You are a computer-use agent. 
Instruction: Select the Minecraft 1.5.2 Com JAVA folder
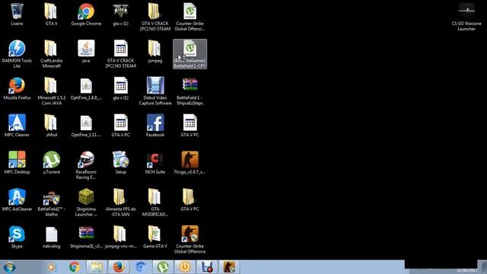pos(51,91)
